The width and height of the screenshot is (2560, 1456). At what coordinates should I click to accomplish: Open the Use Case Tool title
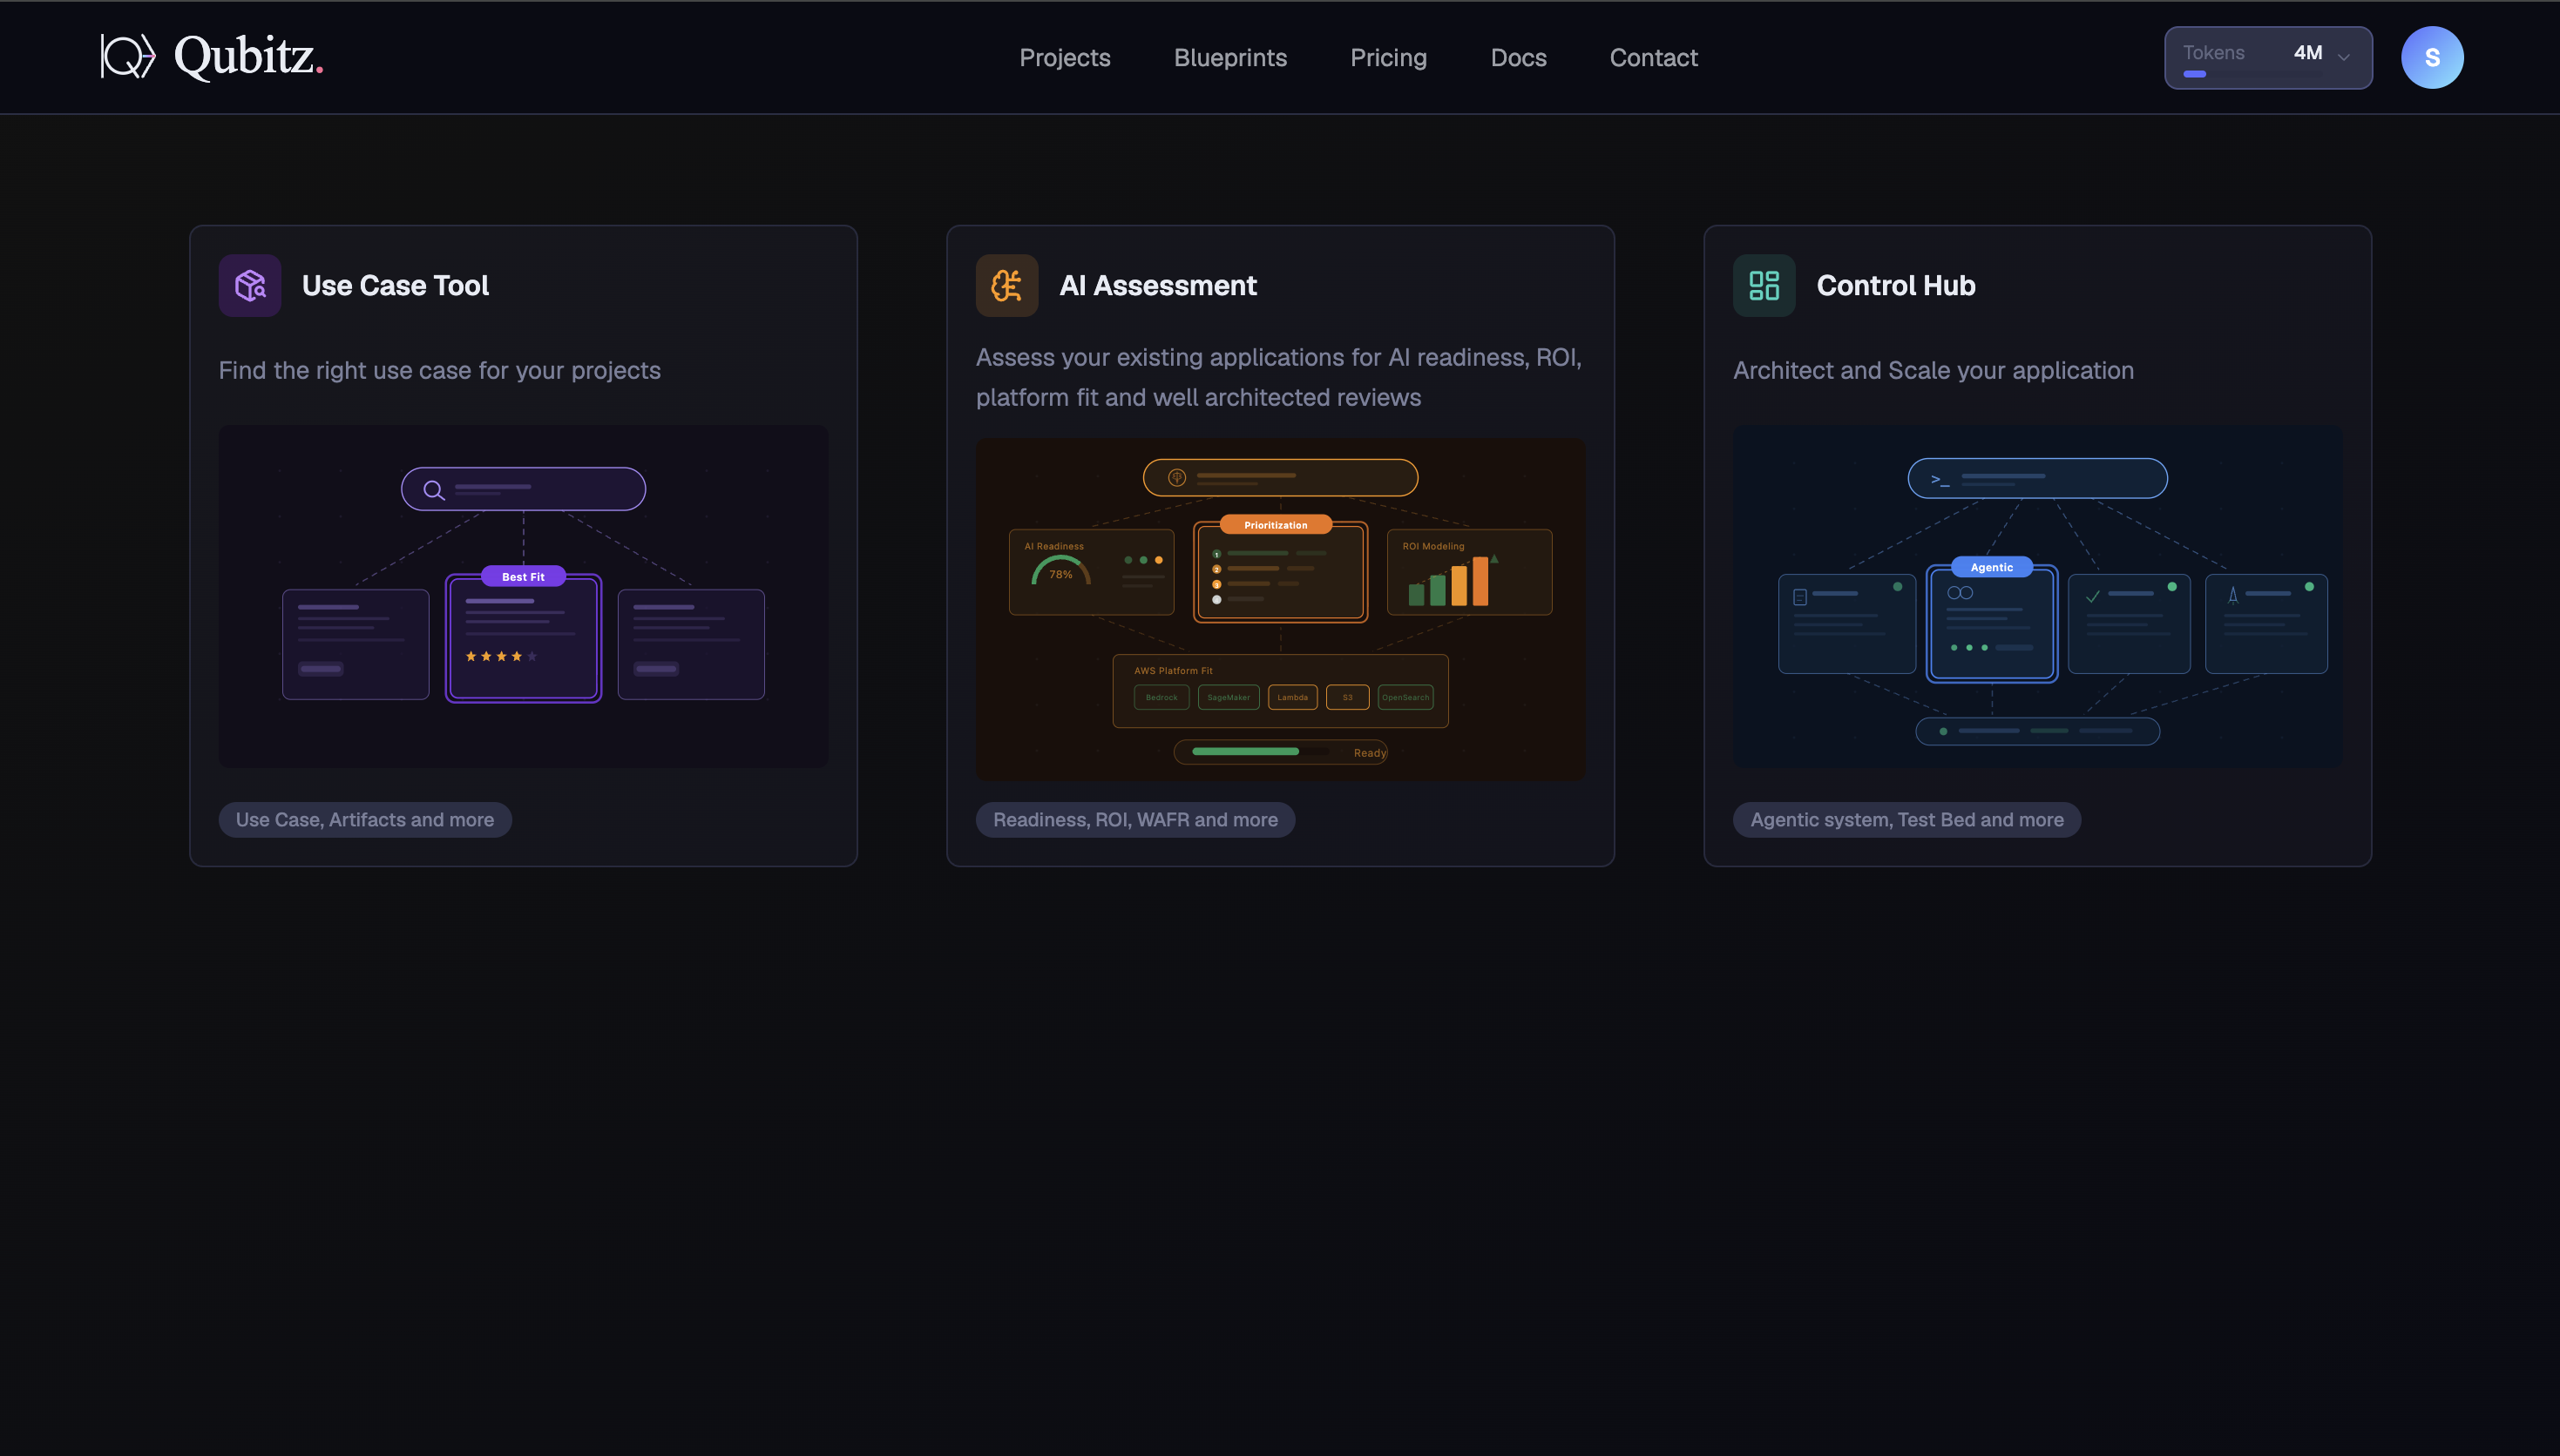coord(396,286)
